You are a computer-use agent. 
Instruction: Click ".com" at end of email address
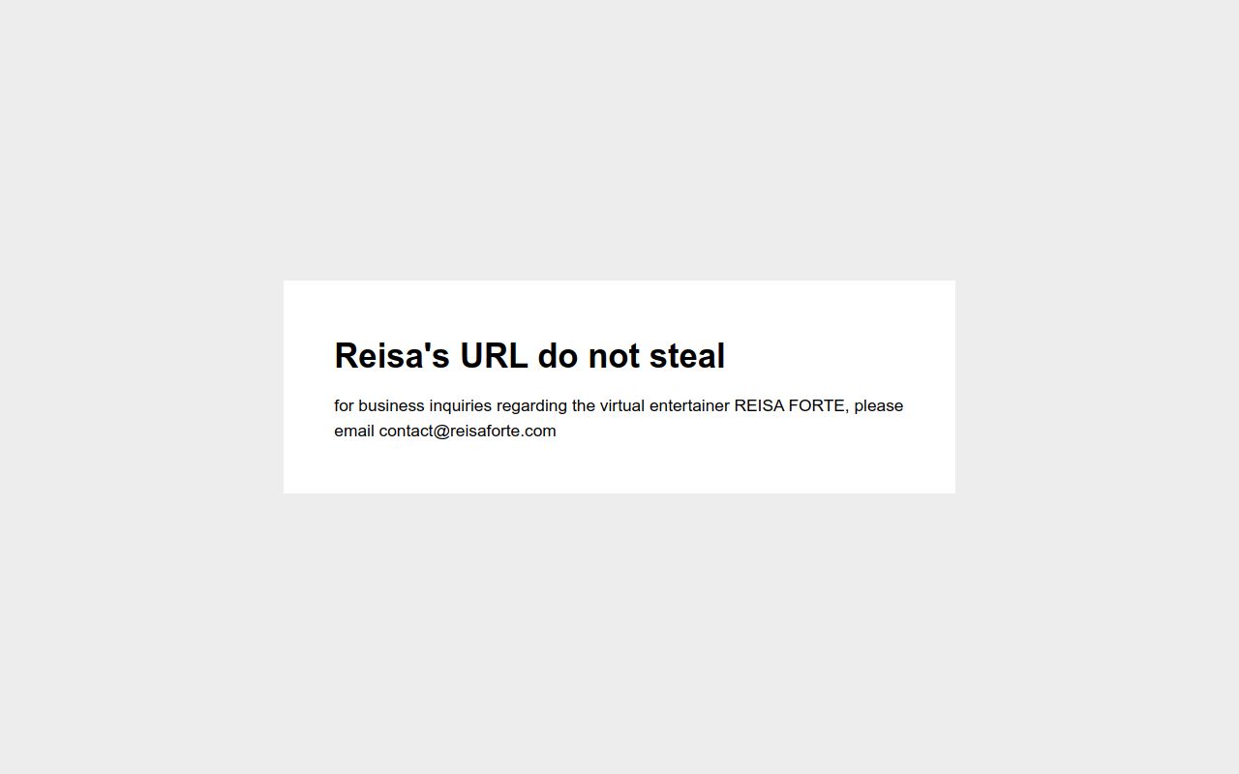pyautogui.click(x=540, y=432)
